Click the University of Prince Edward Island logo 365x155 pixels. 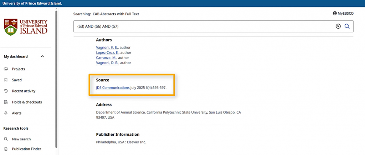coord(26,27)
